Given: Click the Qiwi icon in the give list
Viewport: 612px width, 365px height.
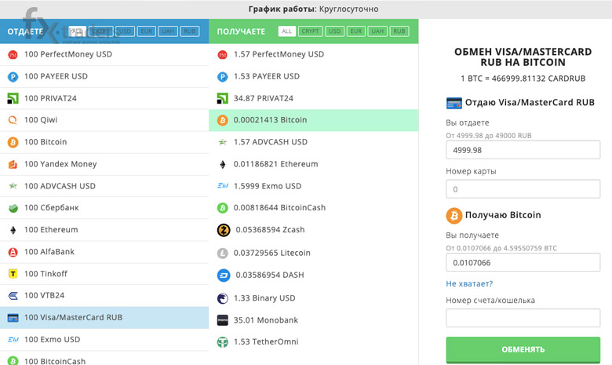Looking at the screenshot, I should point(13,120).
